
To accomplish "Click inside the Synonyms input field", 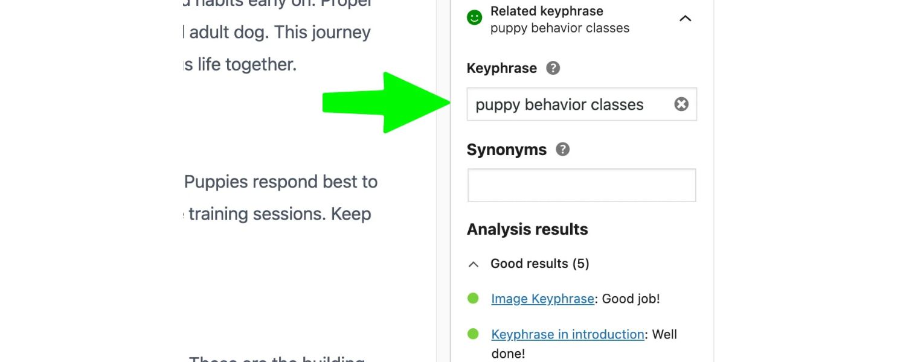I will [x=582, y=185].
